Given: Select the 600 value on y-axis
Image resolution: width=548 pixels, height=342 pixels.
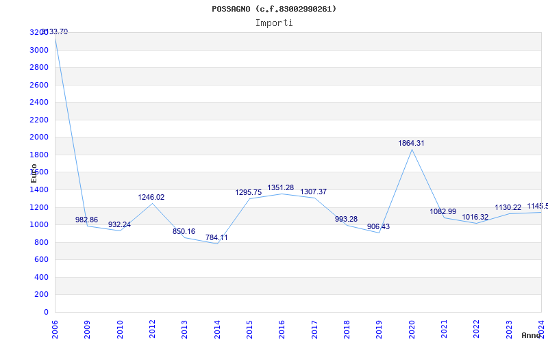Looking at the screenshot, I should coord(42,260).
